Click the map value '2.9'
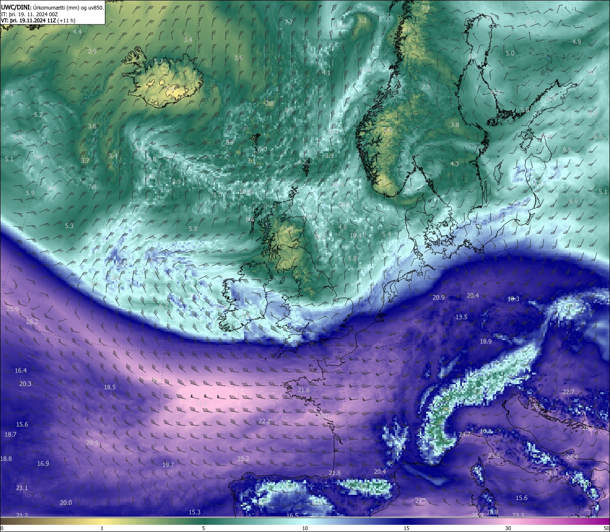Viewport: 610px width, 532px height. click(92, 51)
